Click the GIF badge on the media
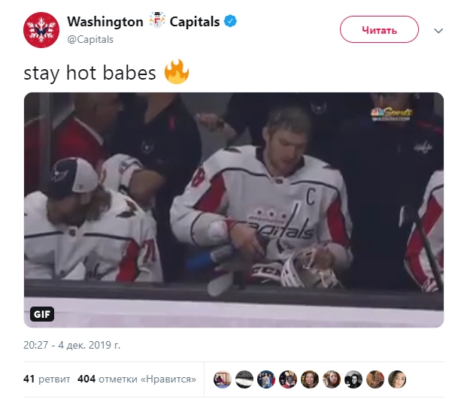458x408 pixels. point(42,314)
